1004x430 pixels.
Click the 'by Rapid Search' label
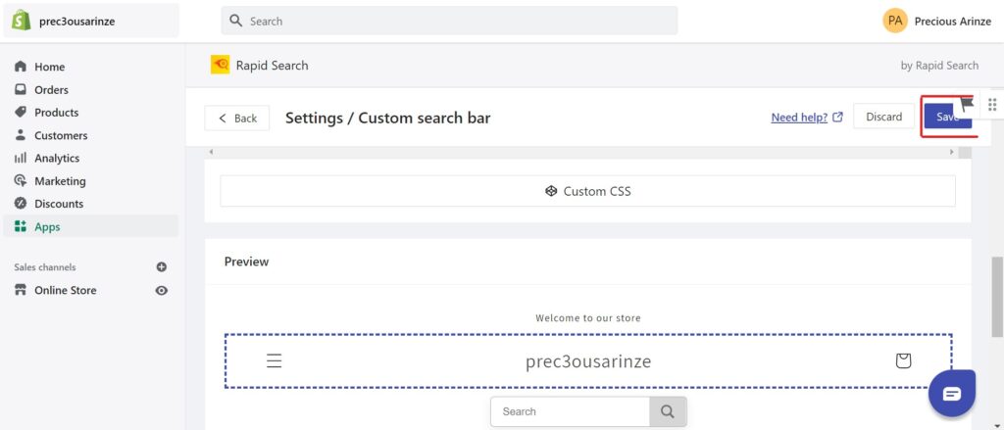point(939,66)
